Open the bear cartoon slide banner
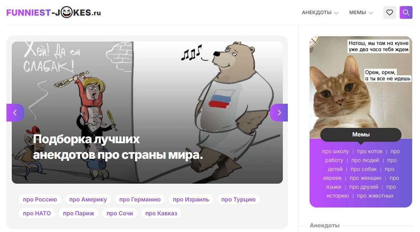This screenshot has height=232, width=420. point(147,113)
